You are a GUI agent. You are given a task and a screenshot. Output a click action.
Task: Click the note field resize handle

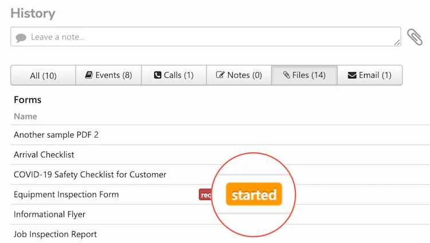[397, 42]
